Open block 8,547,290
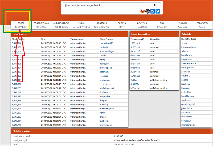The width and height of the screenshot is (213, 146). pos(17,125)
